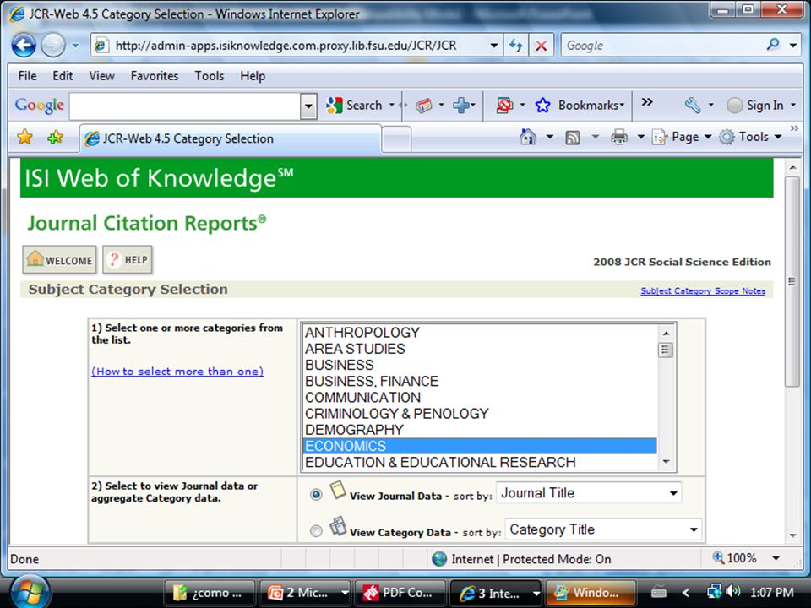Click the Google toolbar plus-sign icon
Screen dimensions: 811x608
[x=460, y=105]
